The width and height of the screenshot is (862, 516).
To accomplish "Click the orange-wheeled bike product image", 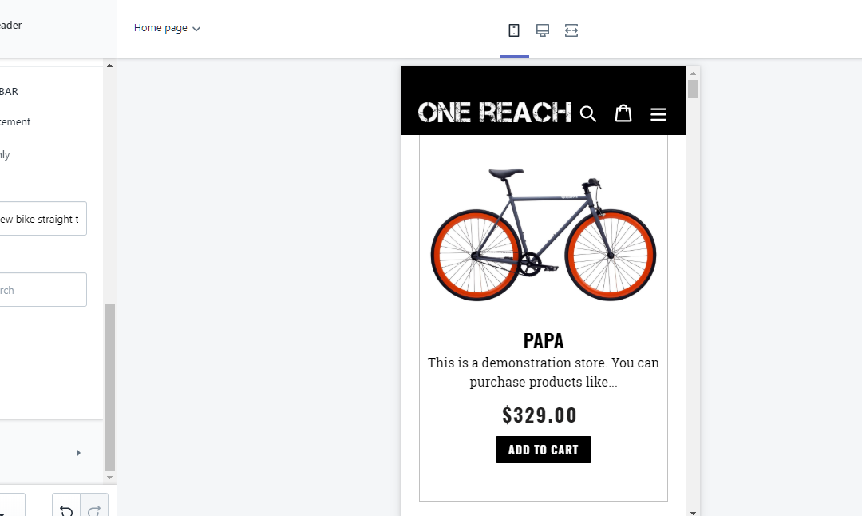I will 544,233.
